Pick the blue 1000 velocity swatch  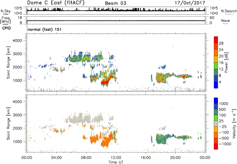tap(216, 101)
